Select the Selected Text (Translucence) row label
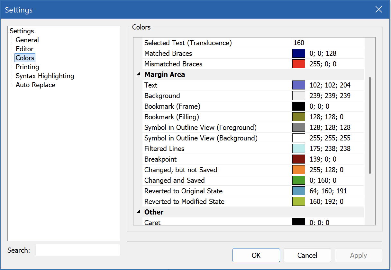Viewport: 391px width, 270px height. [188, 43]
